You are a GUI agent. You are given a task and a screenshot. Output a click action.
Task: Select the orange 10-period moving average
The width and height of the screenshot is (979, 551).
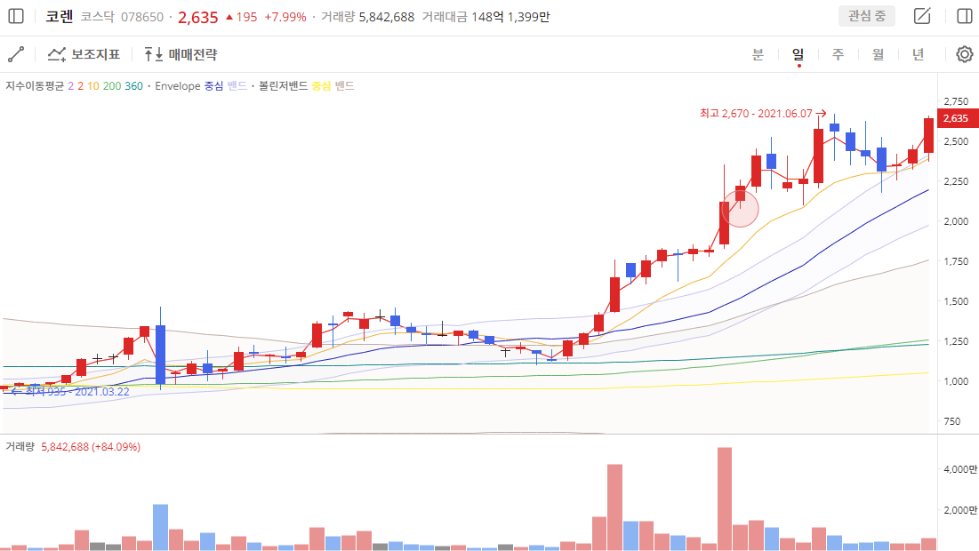[93, 86]
